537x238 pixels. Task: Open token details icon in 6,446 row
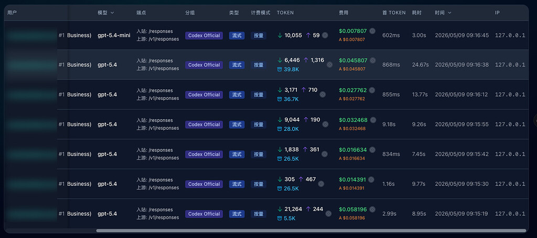329,64
